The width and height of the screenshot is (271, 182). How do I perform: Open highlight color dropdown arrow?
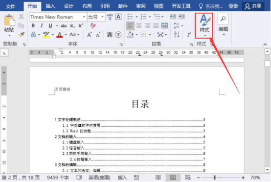52,35
